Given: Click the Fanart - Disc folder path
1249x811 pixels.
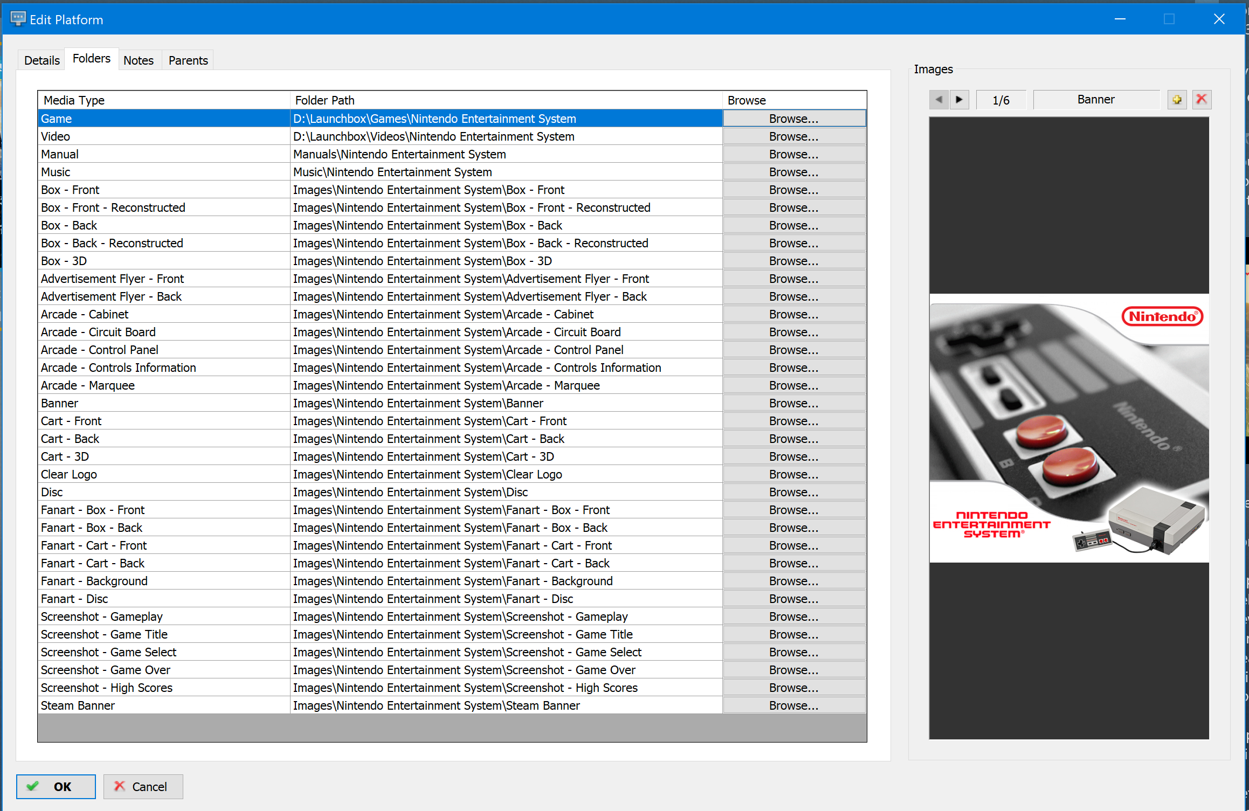Looking at the screenshot, I should point(506,599).
